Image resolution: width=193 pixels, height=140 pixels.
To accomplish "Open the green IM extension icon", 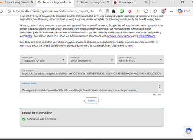I will [122, 11].
